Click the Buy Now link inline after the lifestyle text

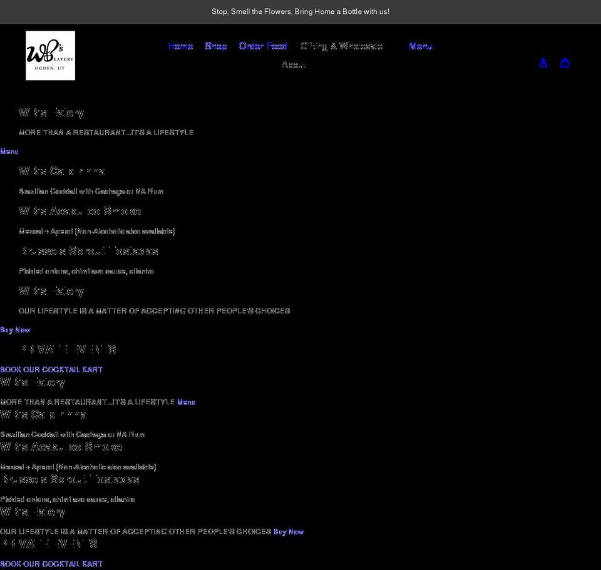point(289,532)
